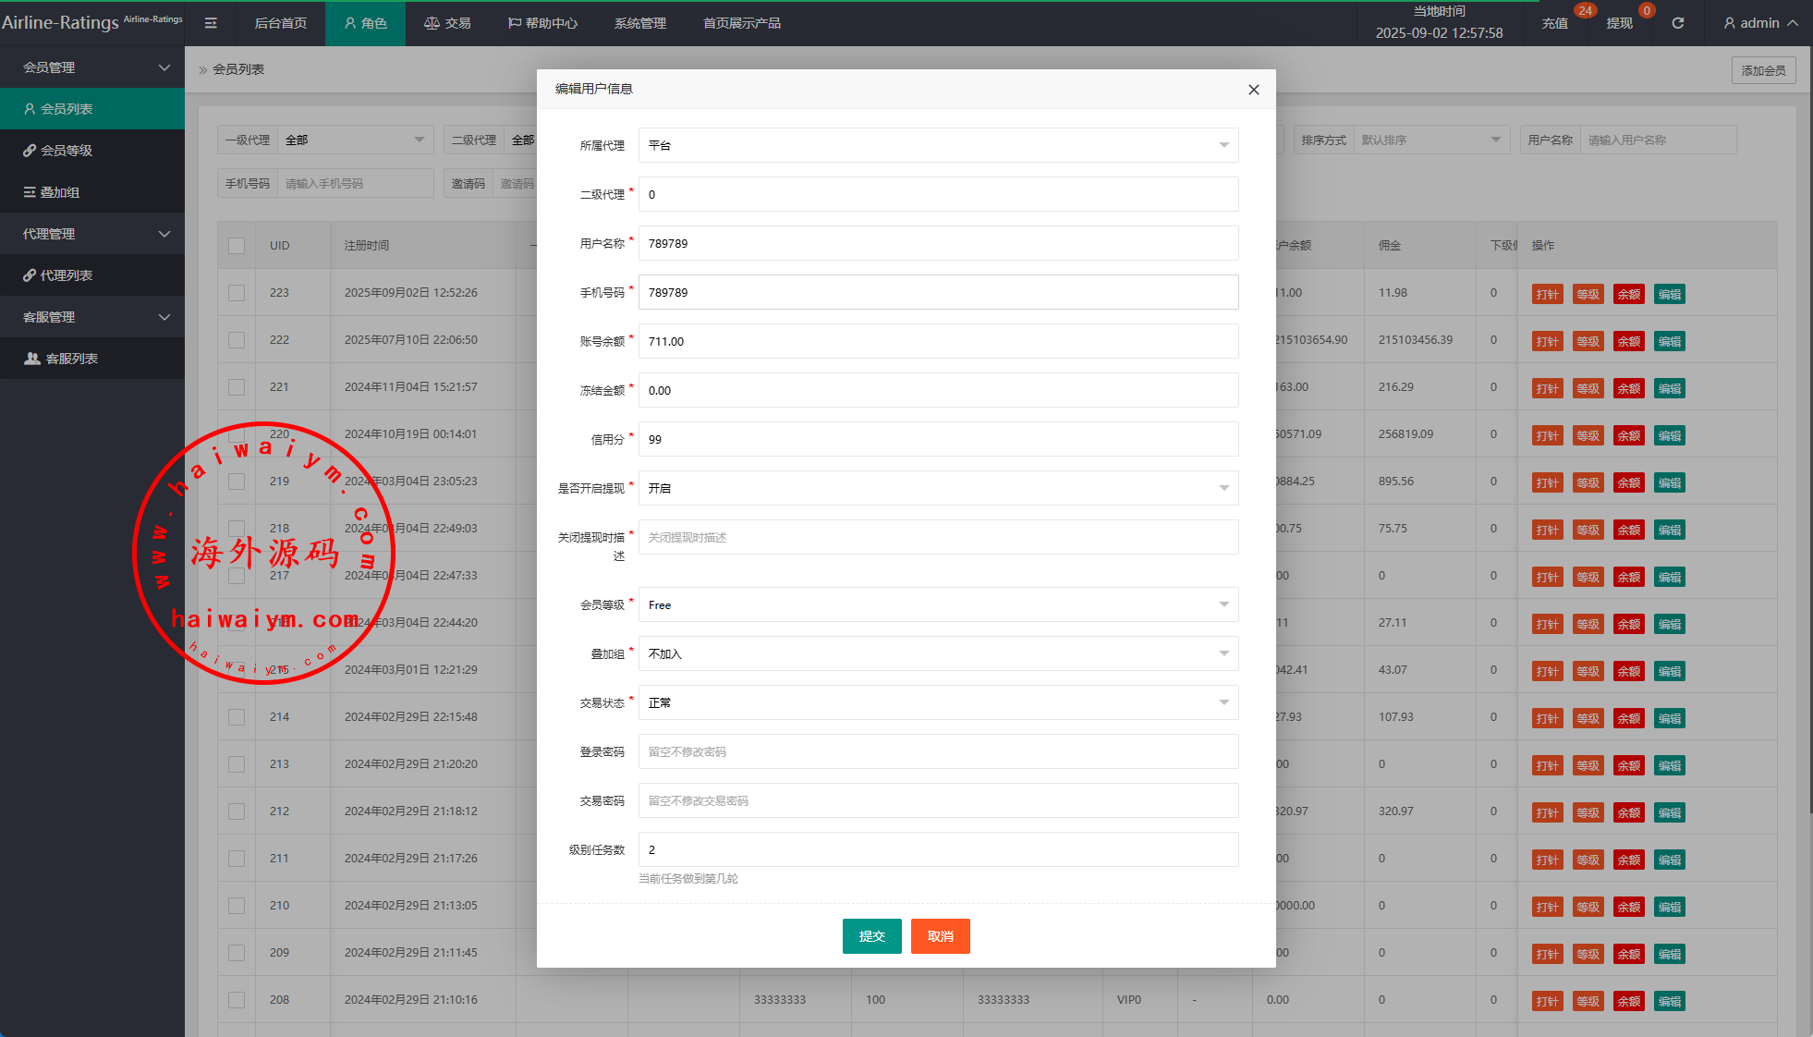
Task: Open the 系统管理 top menu
Action: [639, 23]
